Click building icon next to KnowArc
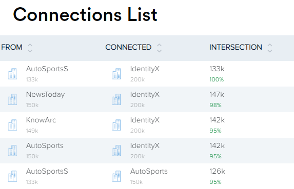The height and width of the screenshot is (189, 294). (x=12, y=125)
